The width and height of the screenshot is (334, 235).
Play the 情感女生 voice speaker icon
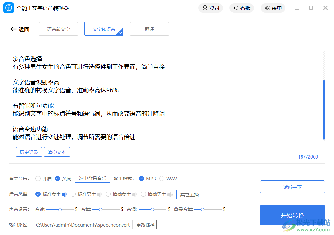coord(135,194)
